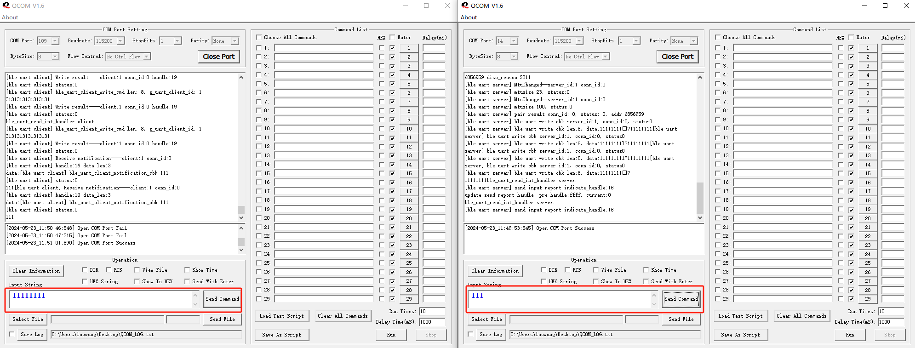
Task: Click the QCOM logo in the left window title bar
Action: pyautogui.click(x=6, y=6)
